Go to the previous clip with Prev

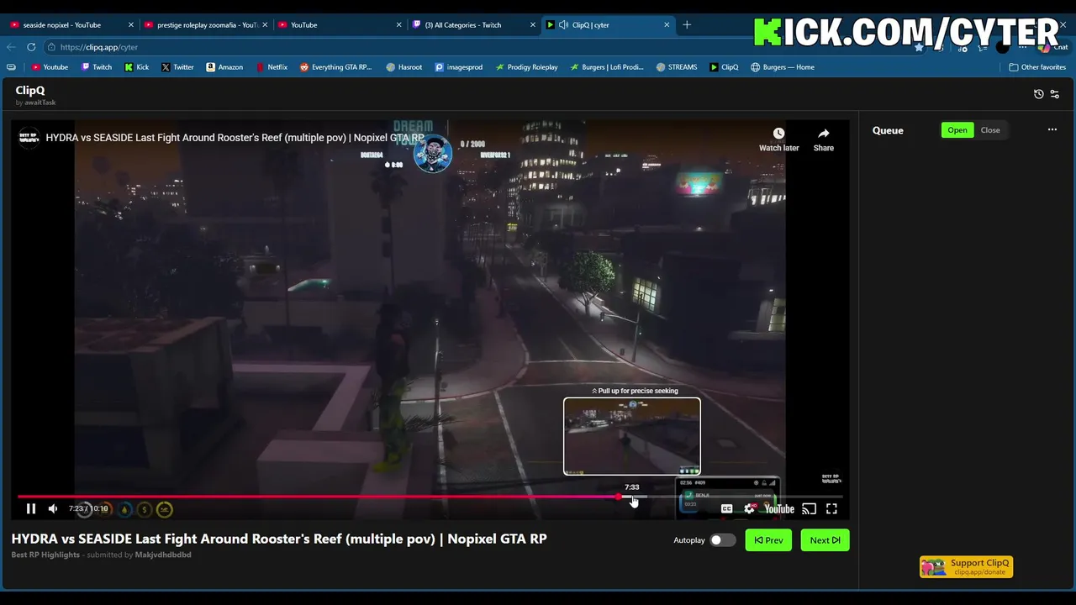click(768, 540)
